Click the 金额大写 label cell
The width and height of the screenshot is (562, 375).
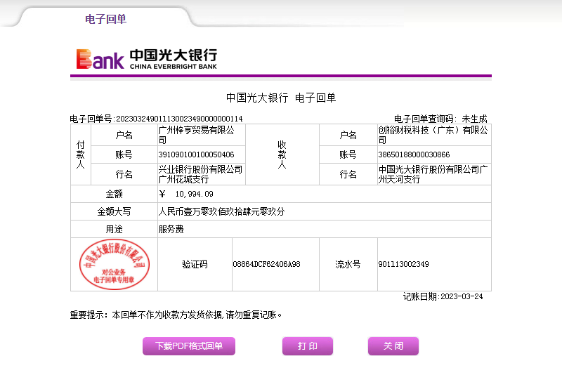click(x=114, y=211)
